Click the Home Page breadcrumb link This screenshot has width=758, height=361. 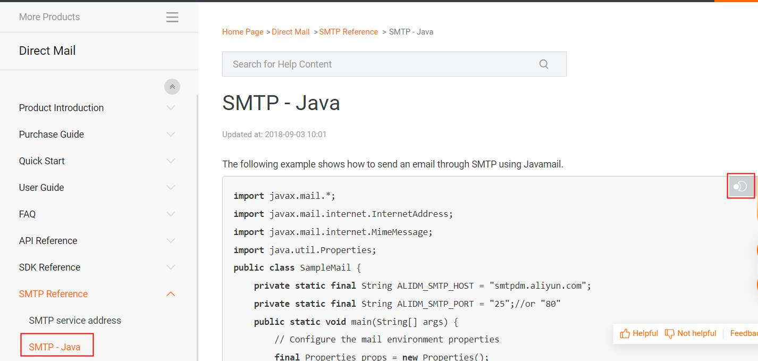(x=242, y=31)
